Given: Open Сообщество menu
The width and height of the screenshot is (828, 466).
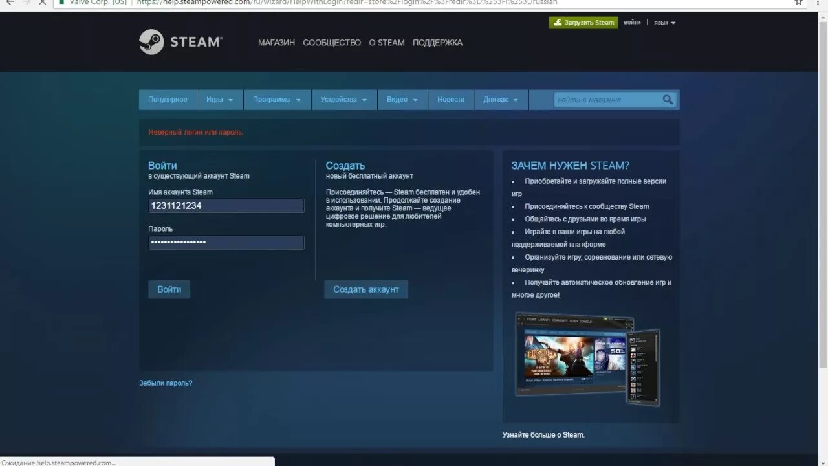Looking at the screenshot, I should coord(332,43).
